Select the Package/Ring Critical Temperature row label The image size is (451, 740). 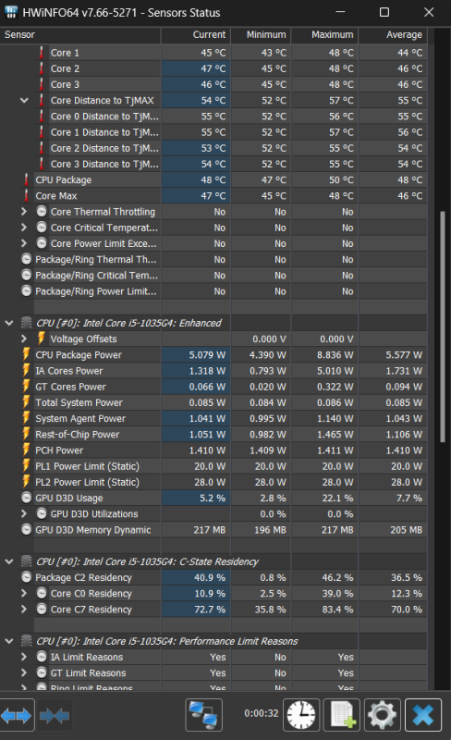(x=97, y=275)
